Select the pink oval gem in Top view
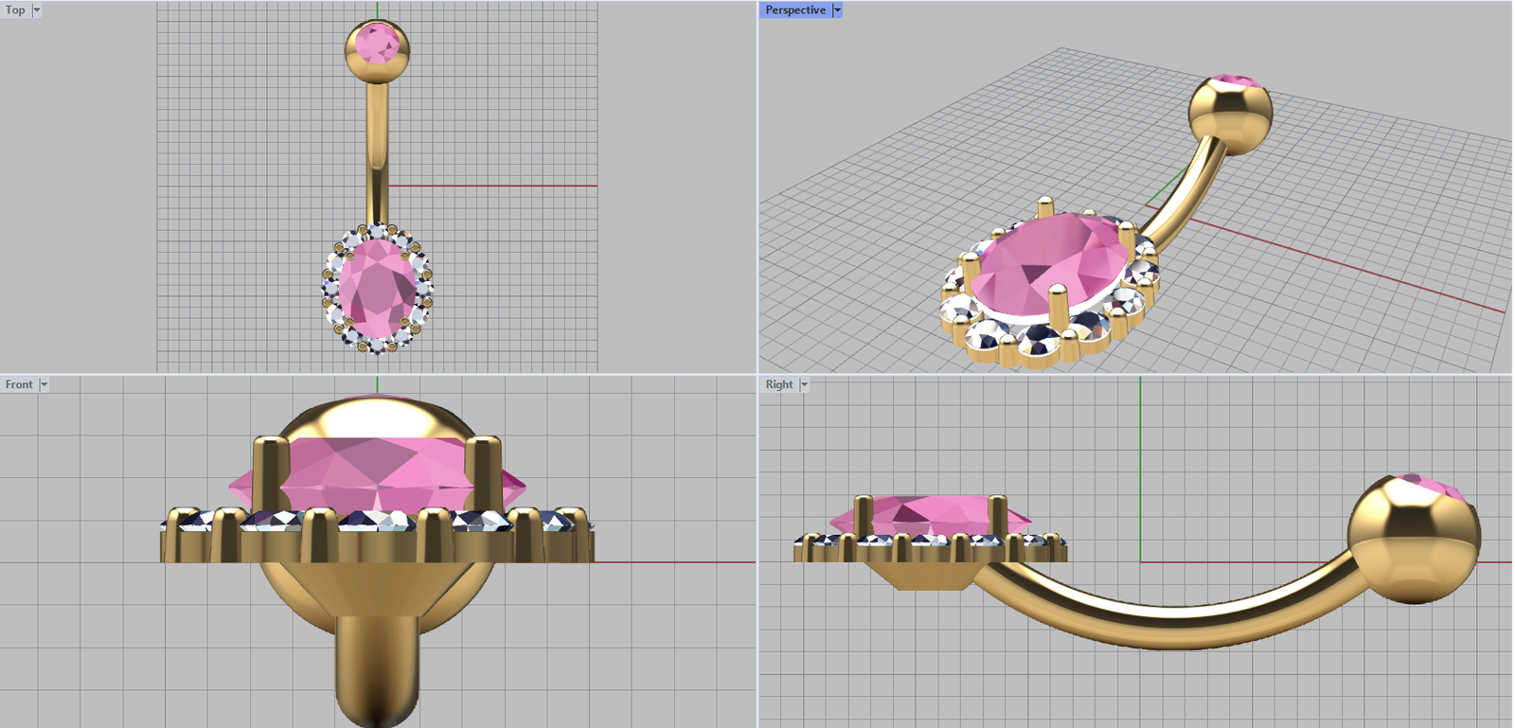Screen dimensions: 1515x728 point(377,289)
